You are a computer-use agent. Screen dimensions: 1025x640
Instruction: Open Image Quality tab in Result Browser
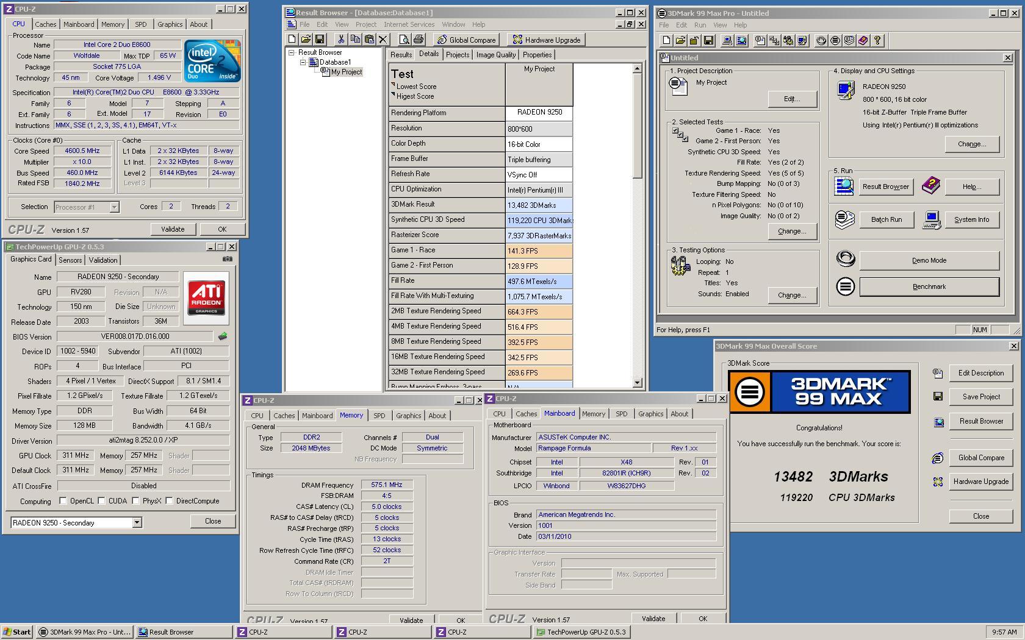pos(495,55)
